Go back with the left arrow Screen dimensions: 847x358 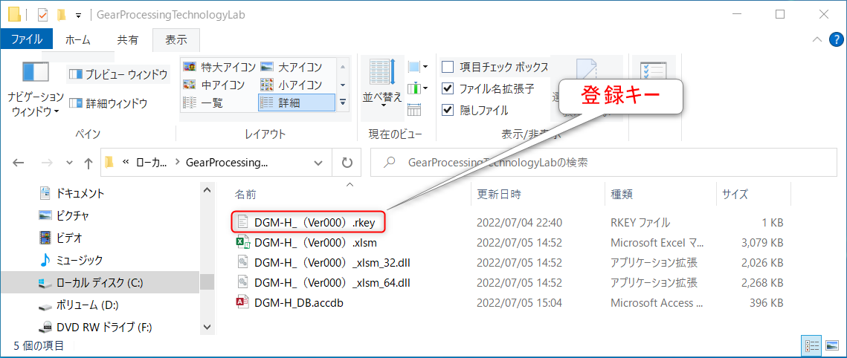coord(19,162)
